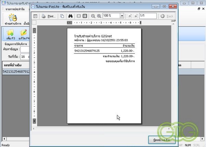This screenshot has width=206, height=147.
Task: Click the Back button in preview toolbar
Action: 167,16
